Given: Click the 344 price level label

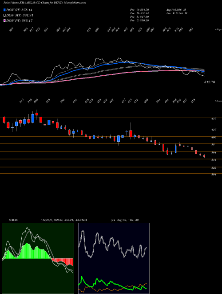Looking at the screenshot, I should (214, 160).
